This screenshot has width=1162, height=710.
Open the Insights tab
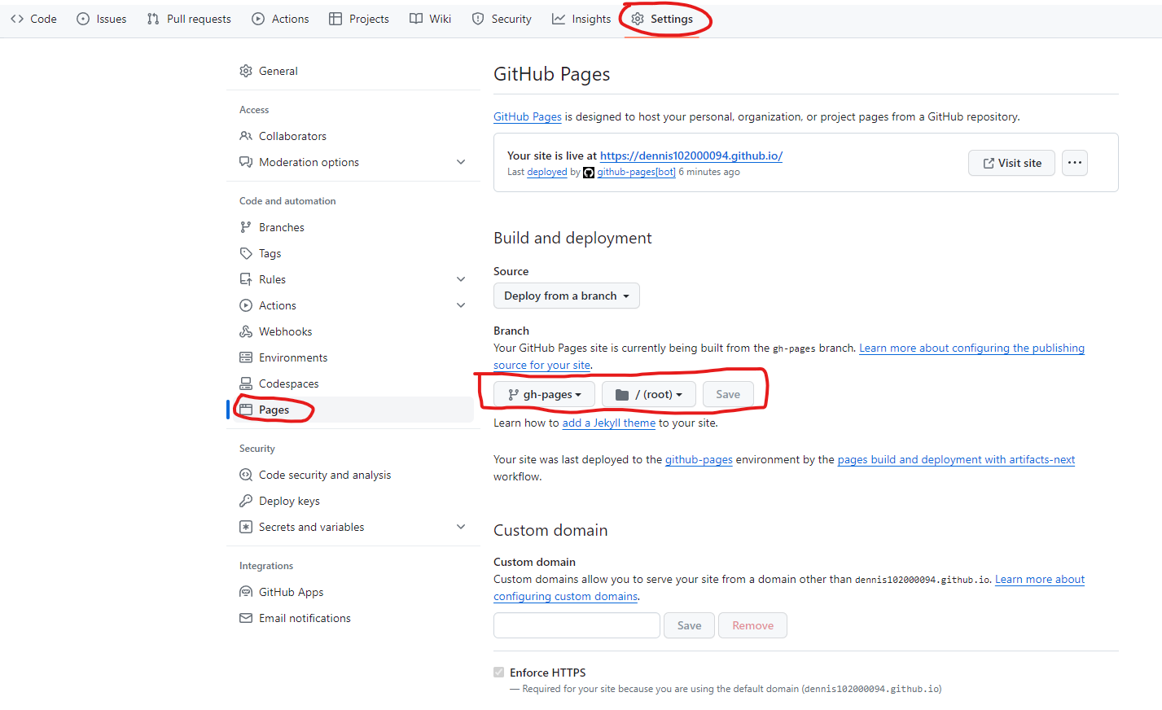[x=581, y=19]
